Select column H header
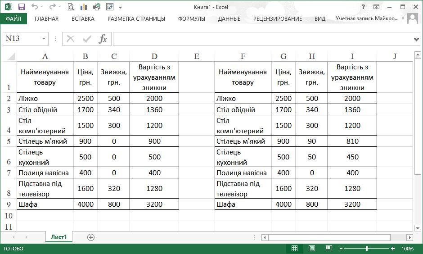423x254 pixels. (312, 56)
